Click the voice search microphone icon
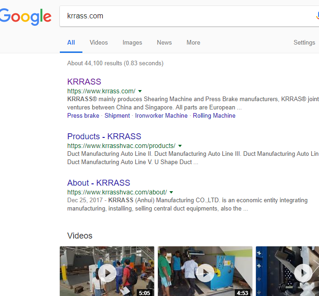 pos(317,16)
